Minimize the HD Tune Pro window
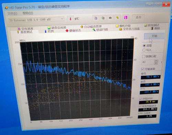The height and width of the screenshot is (135, 172). [150, 4]
